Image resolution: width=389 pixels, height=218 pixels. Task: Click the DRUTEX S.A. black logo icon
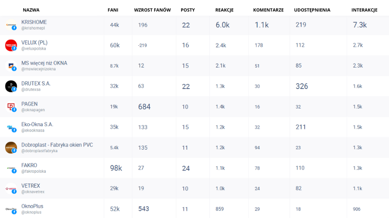tap(11, 86)
